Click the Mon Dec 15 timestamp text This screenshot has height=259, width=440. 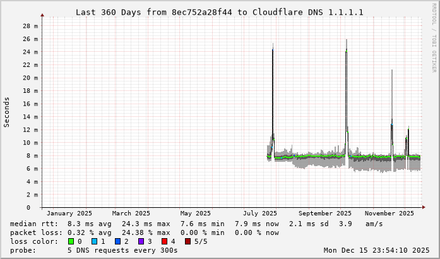376,250
